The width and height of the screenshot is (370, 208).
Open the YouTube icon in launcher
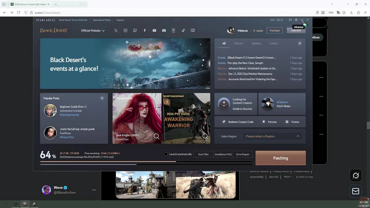click(x=154, y=31)
